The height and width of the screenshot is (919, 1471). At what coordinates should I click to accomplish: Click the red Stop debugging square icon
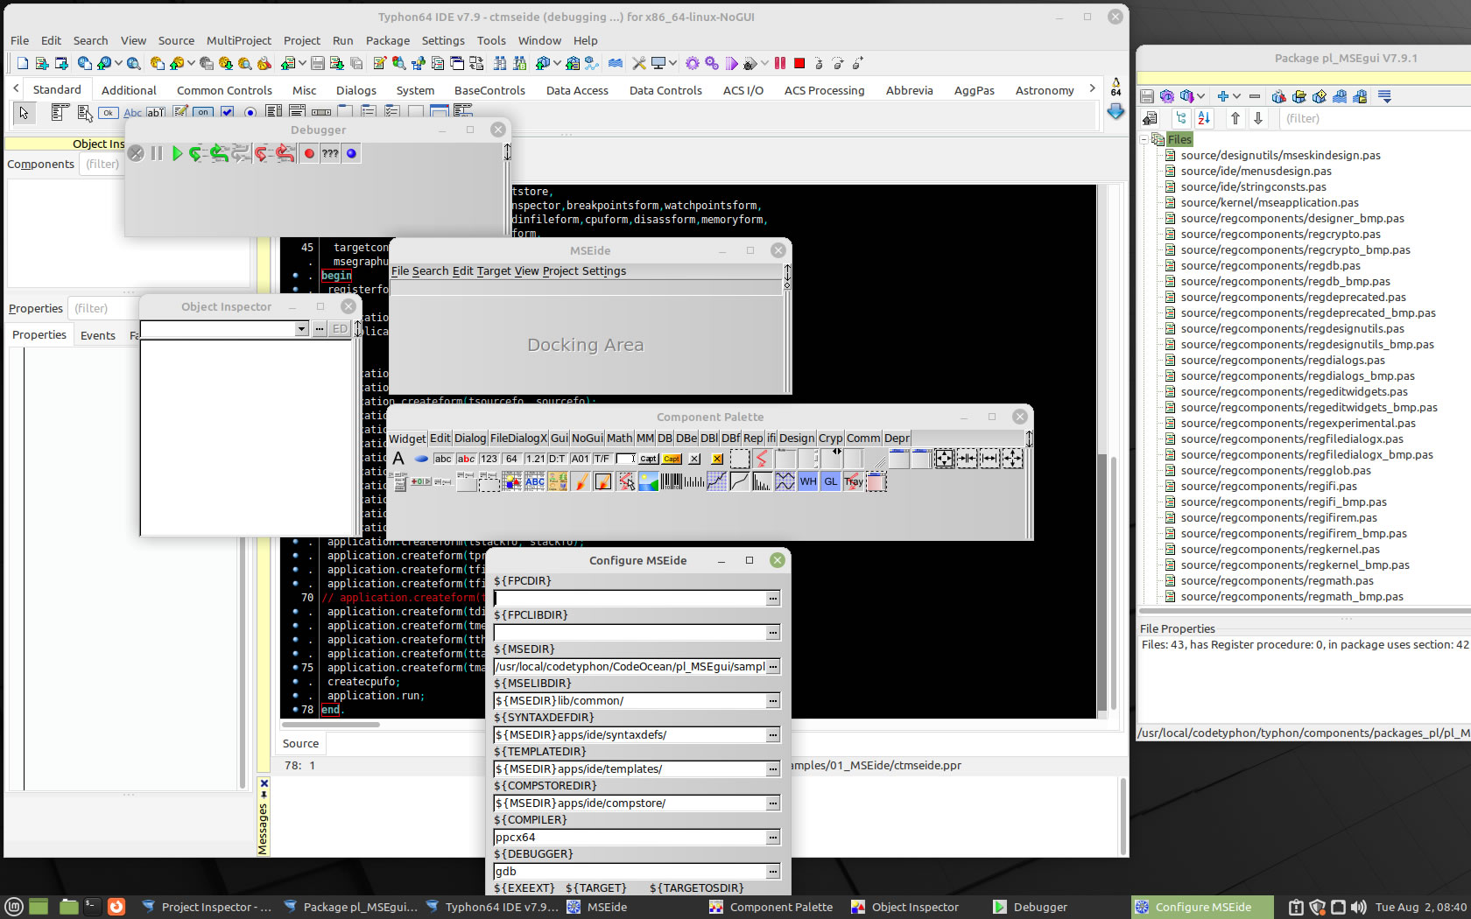(799, 63)
